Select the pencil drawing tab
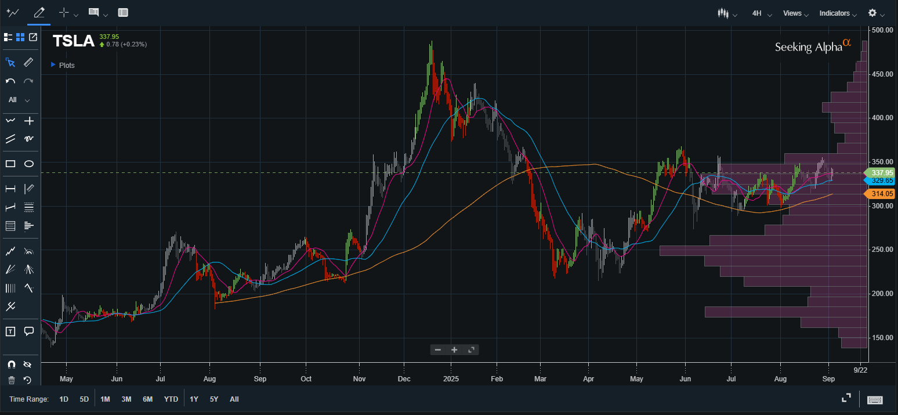898x415 pixels. pos(39,12)
